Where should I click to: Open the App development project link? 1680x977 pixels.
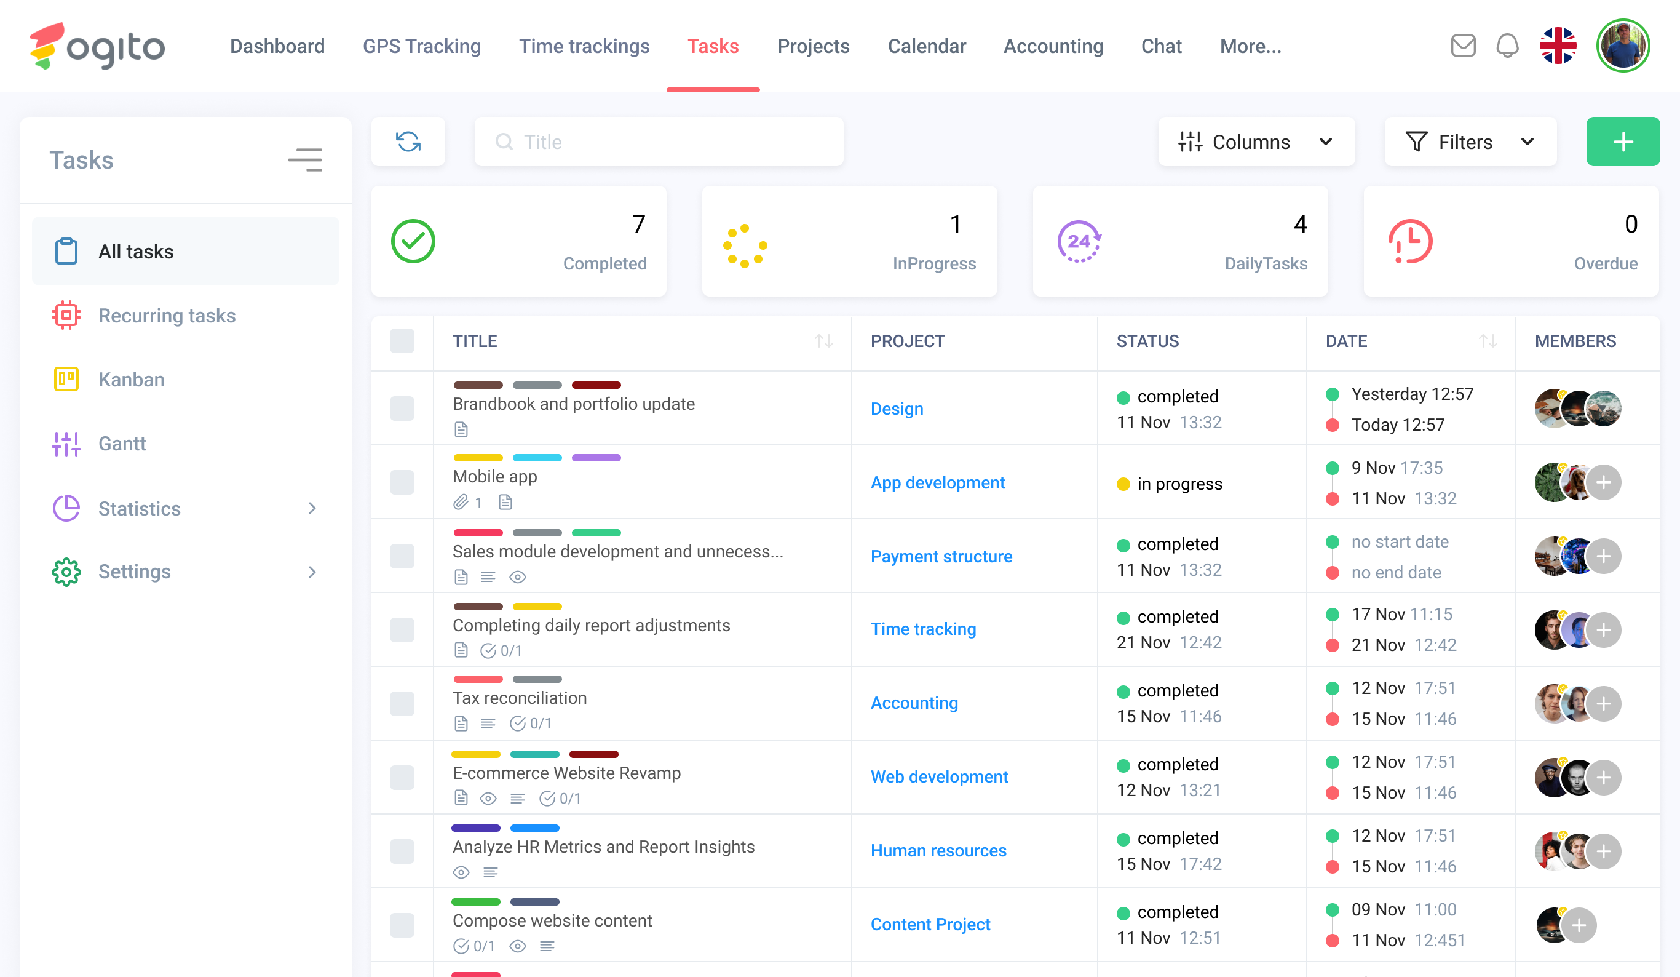(937, 482)
